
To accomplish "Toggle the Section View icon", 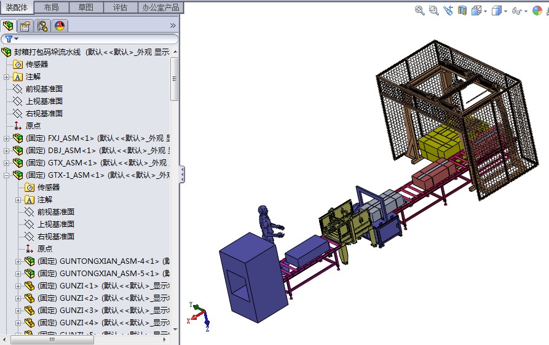I will click(x=462, y=10).
